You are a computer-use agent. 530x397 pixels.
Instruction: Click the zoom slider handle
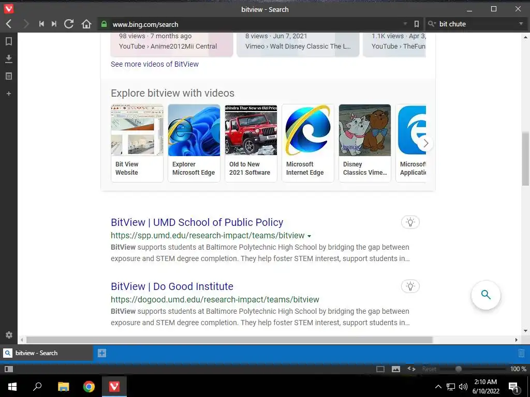[x=459, y=369]
